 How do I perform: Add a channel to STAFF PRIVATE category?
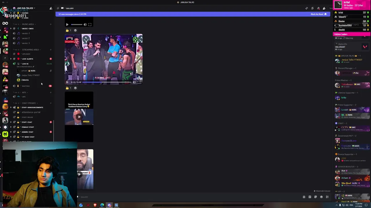point(51,103)
